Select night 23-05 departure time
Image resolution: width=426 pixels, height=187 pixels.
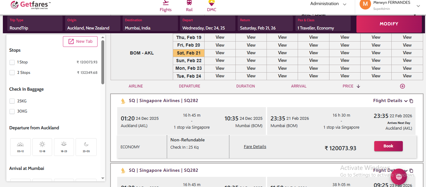click(x=86, y=147)
